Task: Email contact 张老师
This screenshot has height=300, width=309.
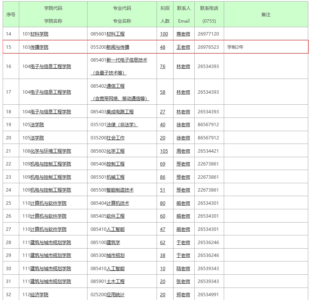Action: [x=183, y=281]
